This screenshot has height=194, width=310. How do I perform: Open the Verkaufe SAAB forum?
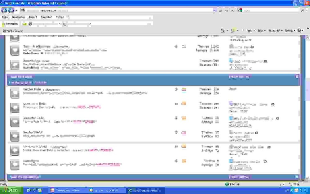pyautogui.click(x=35, y=147)
